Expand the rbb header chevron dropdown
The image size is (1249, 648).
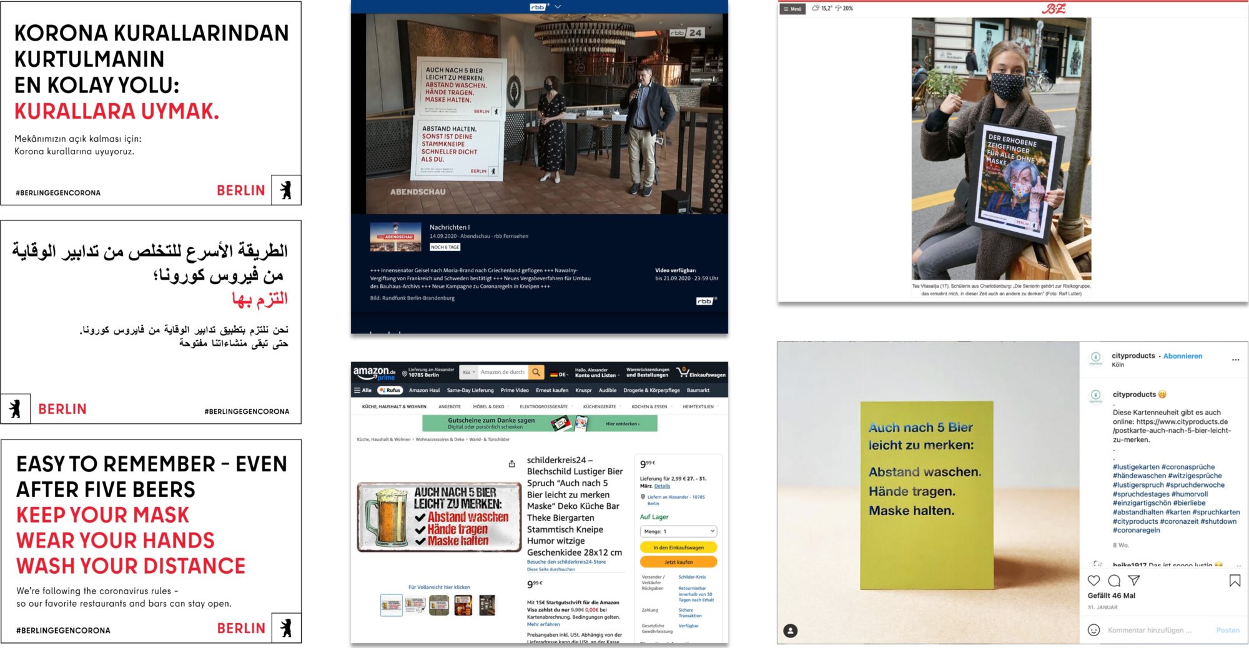pos(558,7)
